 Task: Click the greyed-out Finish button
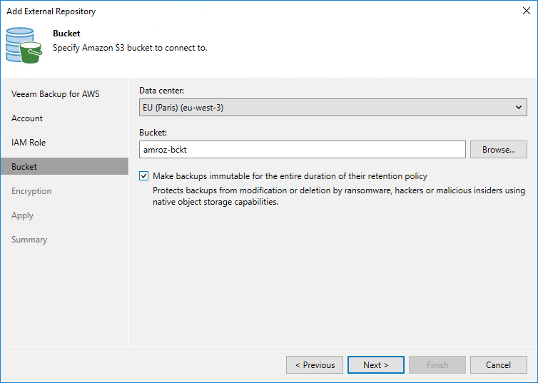coord(437,365)
